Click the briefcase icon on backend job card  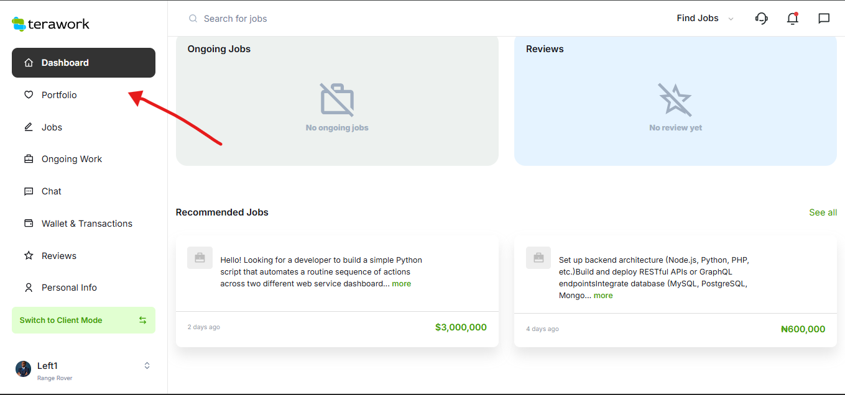coord(538,258)
